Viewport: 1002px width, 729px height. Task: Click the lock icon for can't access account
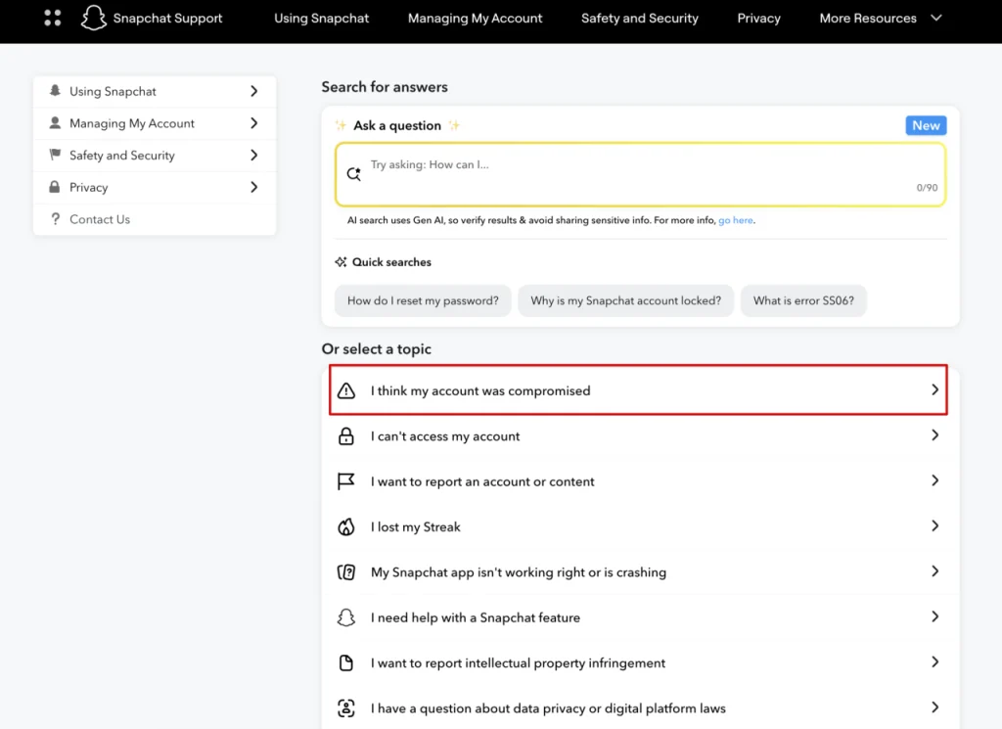pos(345,435)
